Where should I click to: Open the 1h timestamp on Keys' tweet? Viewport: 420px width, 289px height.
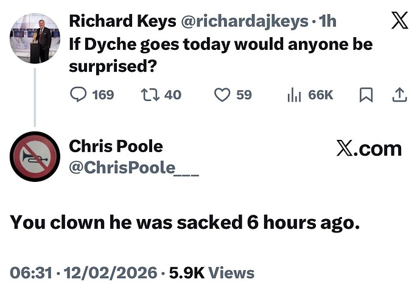point(327,21)
